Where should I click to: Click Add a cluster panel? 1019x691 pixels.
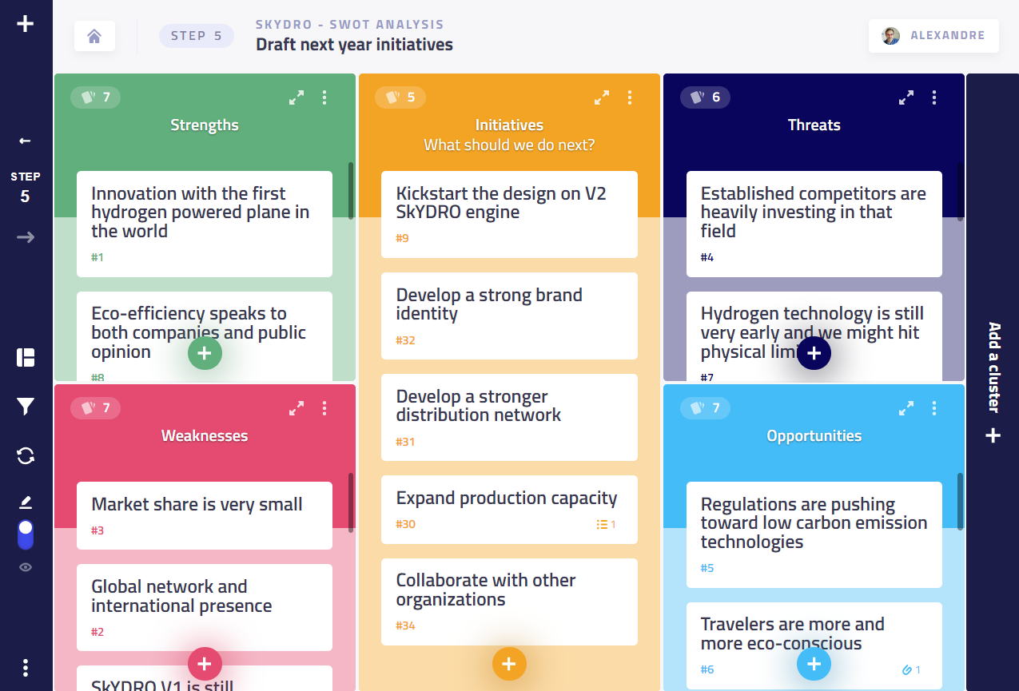tap(993, 382)
